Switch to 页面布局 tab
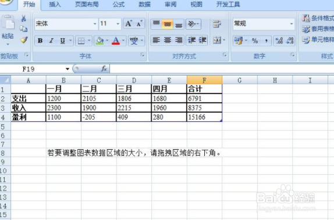The height and width of the screenshot is (220, 334). [x=87, y=4]
